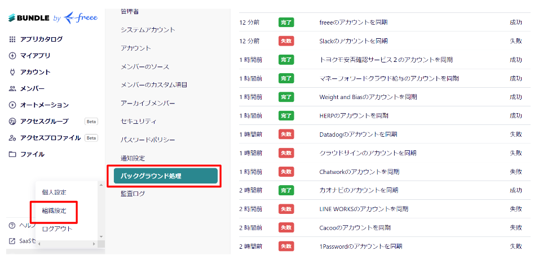Click the マイアプリ lightning icon
The height and width of the screenshot is (264, 543).
[x=12, y=56]
